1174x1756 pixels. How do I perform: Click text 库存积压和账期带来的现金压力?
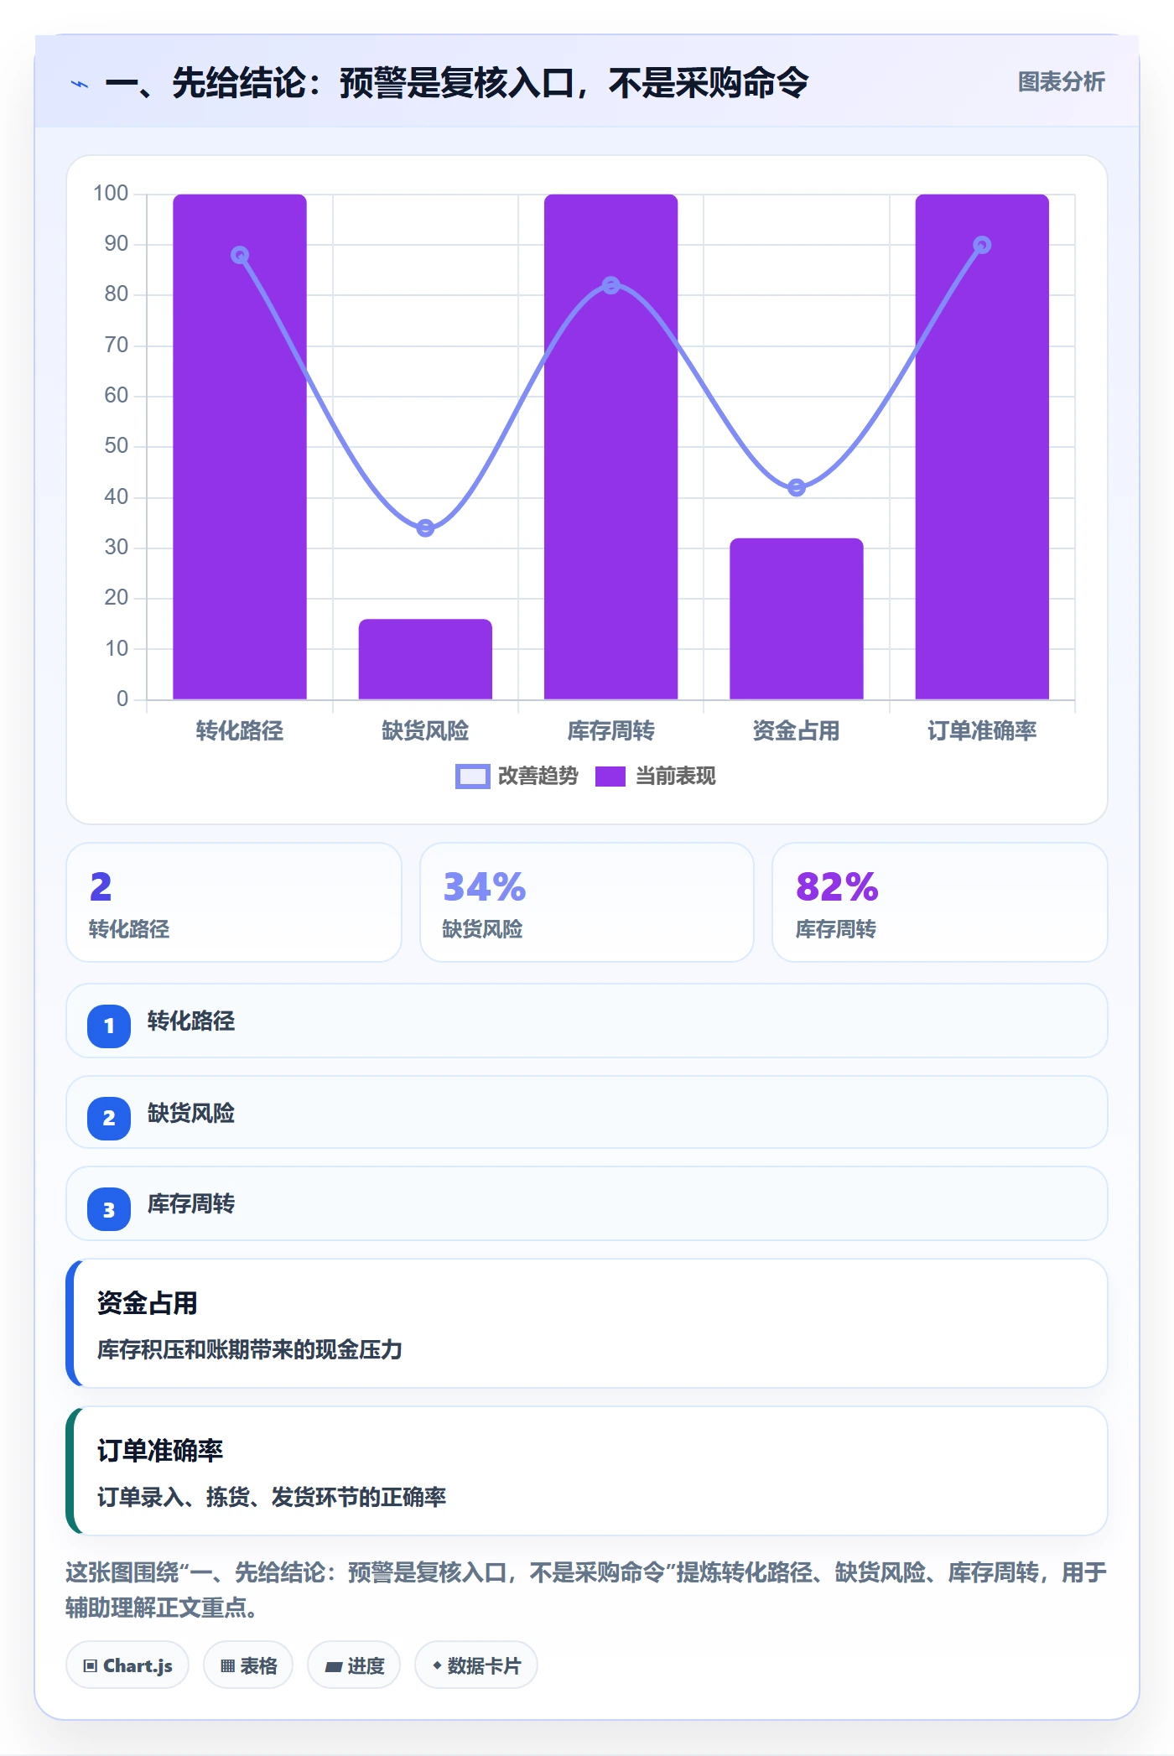click(250, 1349)
